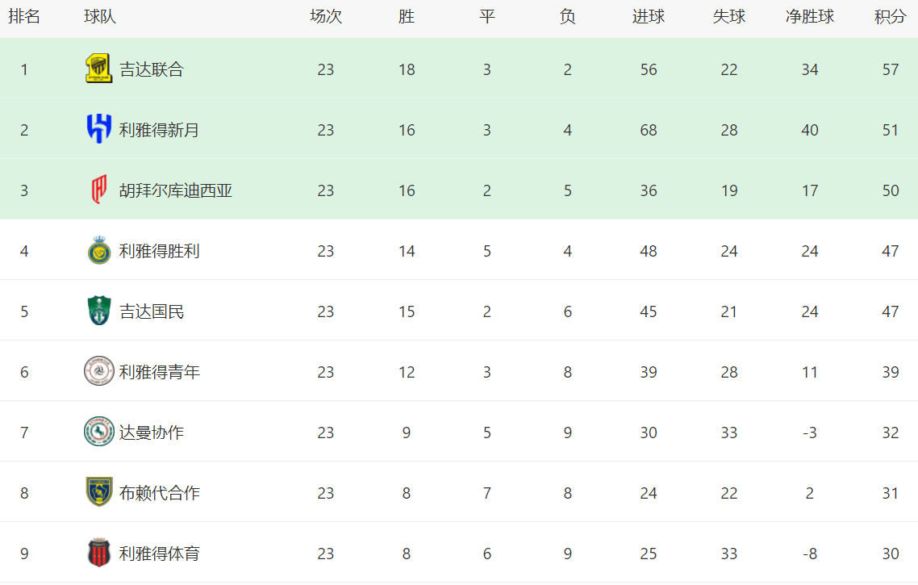The width and height of the screenshot is (918, 585).
Task: Click the 利雅得体育 striped crest
Action: click(98, 554)
